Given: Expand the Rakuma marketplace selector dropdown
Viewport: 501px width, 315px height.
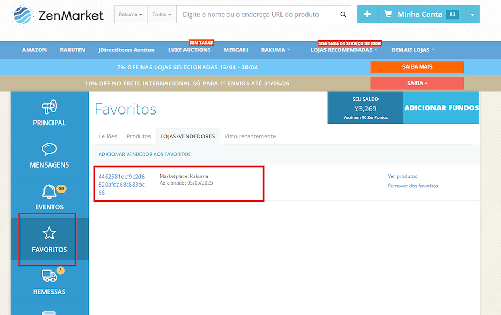Looking at the screenshot, I should [x=130, y=15].
